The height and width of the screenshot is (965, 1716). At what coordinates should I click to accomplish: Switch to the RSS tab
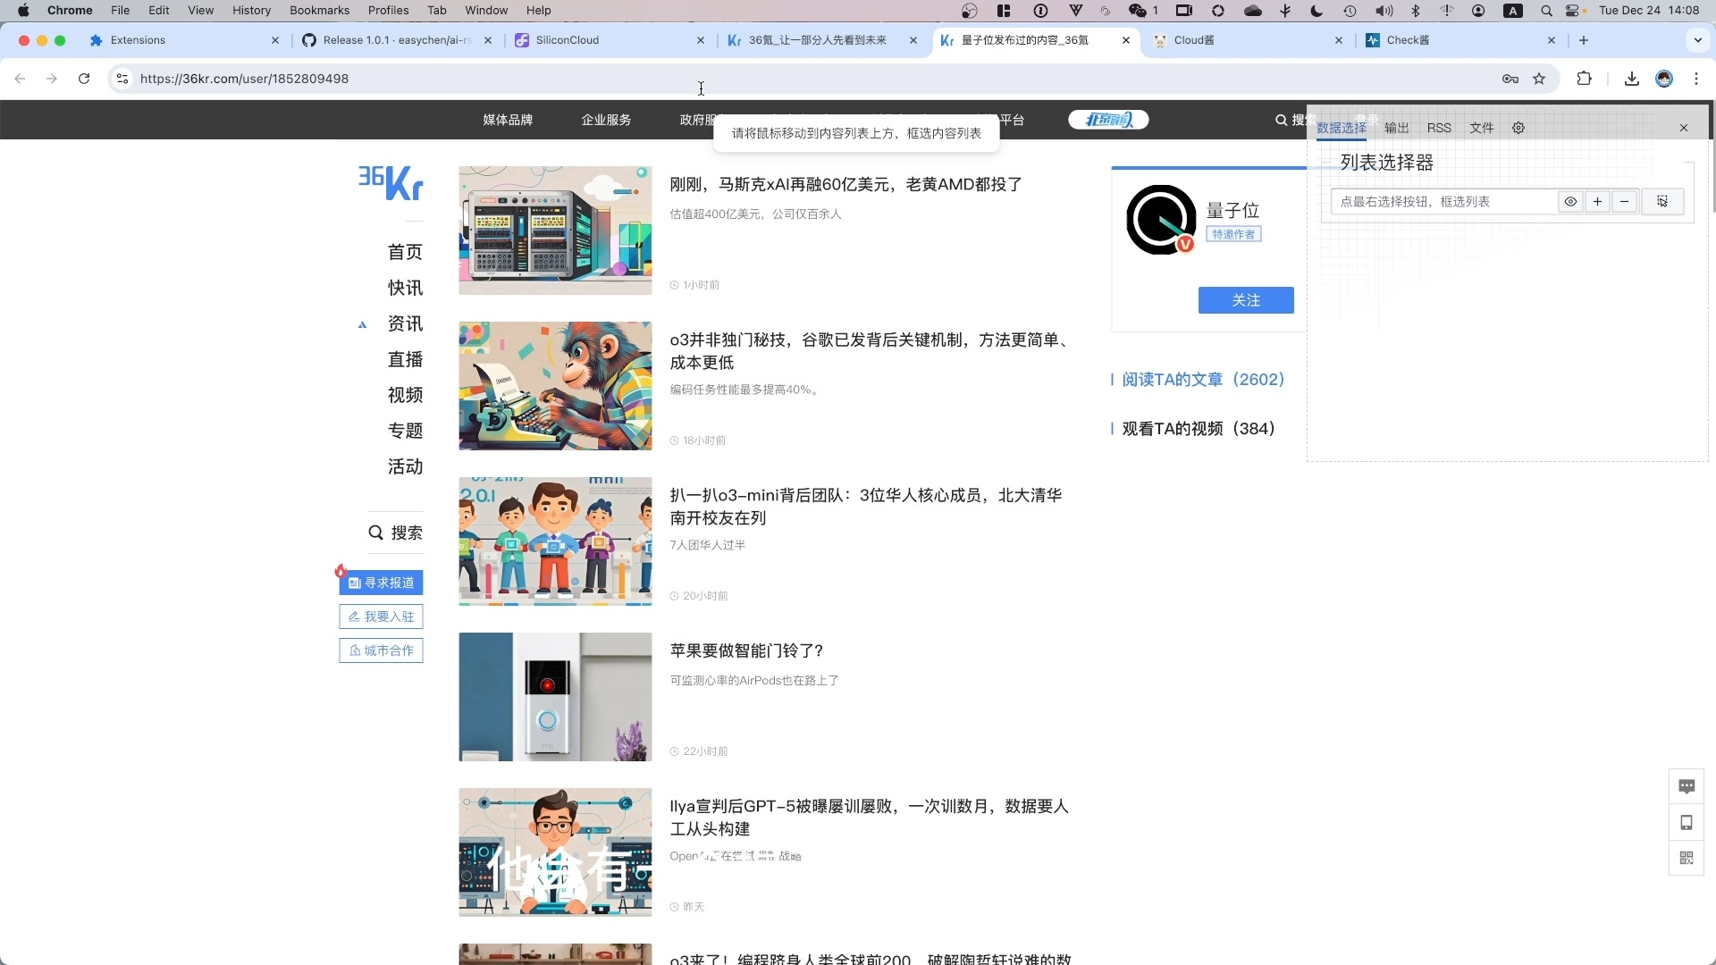(x=1439, y=128)
